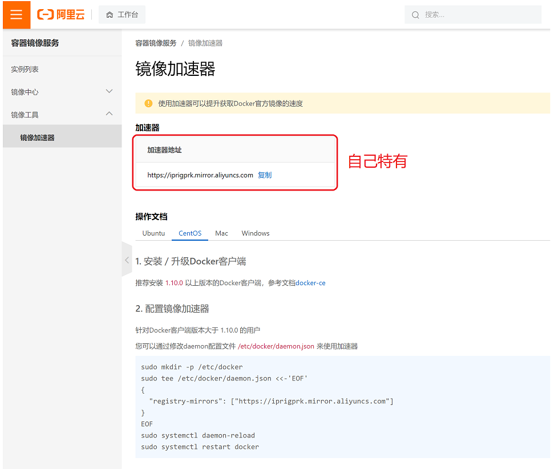
Task: Expand the 镜像中心 menu chevron
Action: tap(110, 91)
